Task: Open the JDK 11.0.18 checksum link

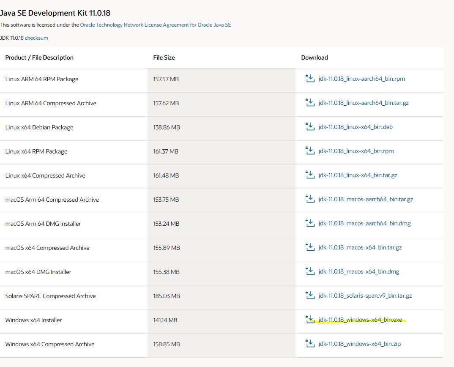Action: pyautogui.click(x=36, y=38)
